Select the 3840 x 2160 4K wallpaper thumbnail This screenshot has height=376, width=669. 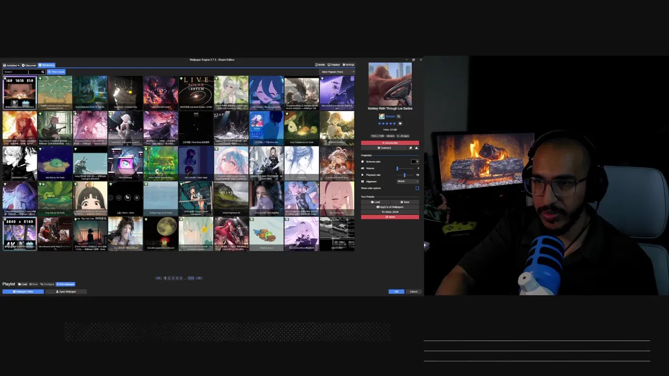19,234
